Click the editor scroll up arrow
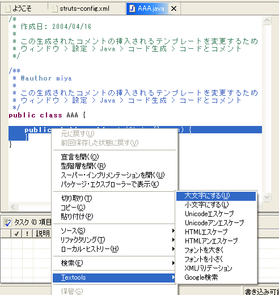This screenshot has height=295, width=279. point(267,20)
